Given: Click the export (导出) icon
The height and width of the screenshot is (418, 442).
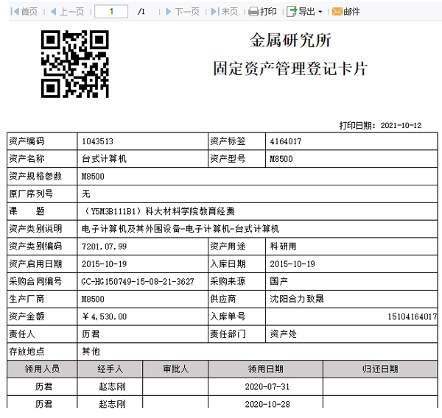Looking at the screenshot, I should pos(292,12).
